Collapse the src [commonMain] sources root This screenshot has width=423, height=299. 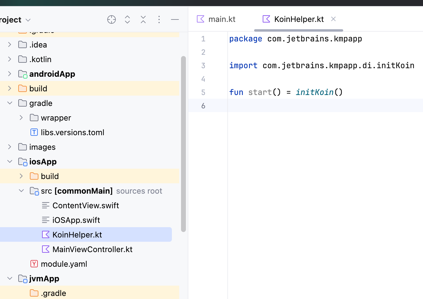[21, 191]
